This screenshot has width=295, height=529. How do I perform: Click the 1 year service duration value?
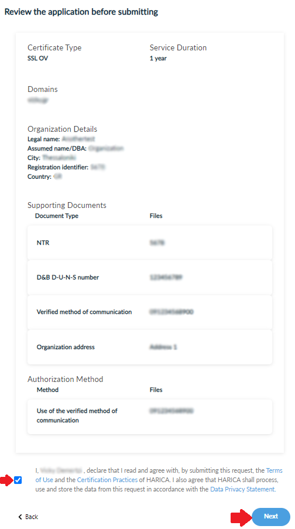coord(158,59)
